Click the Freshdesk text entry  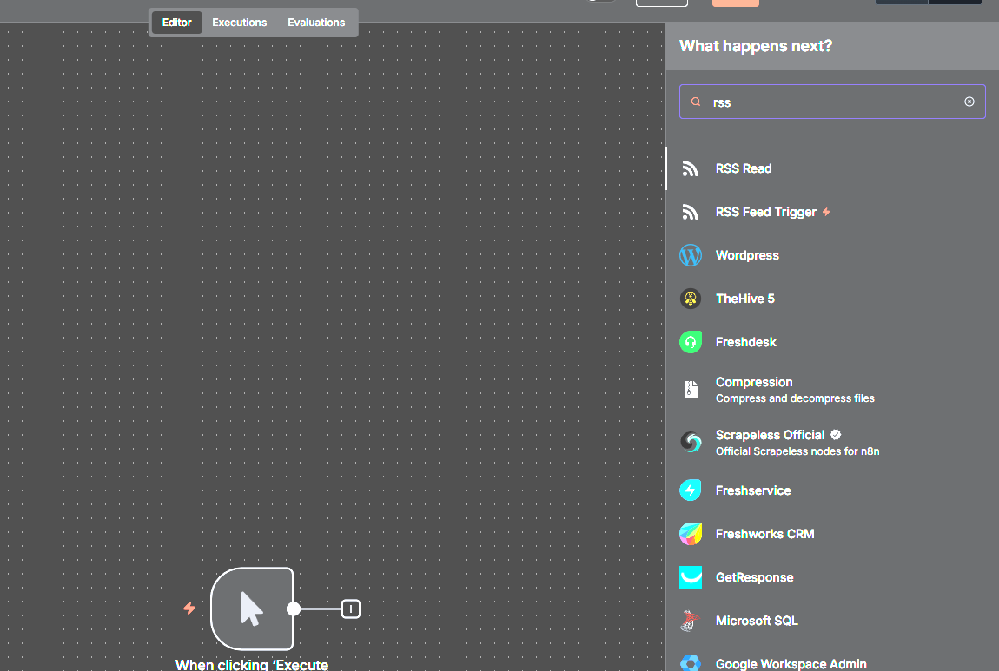(x=746, y=342)
